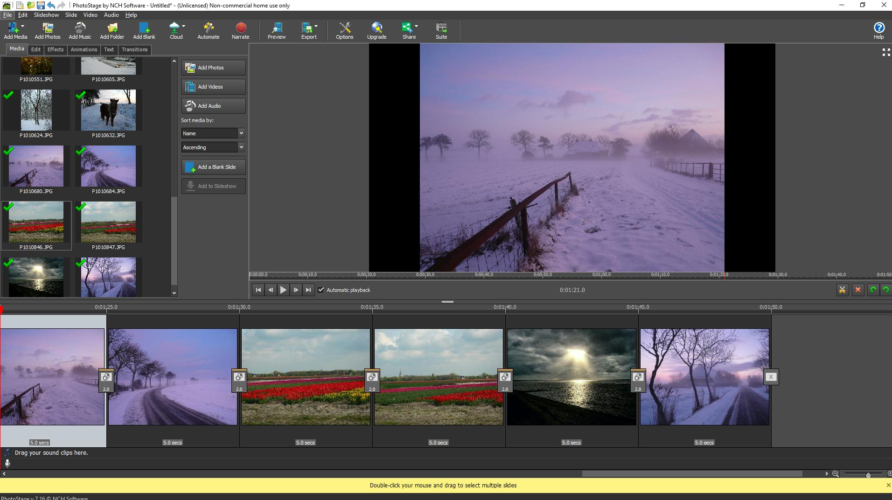Screen dimensions: 892x500
Task: Launch the Automate feature
Action: coord(208,30)
